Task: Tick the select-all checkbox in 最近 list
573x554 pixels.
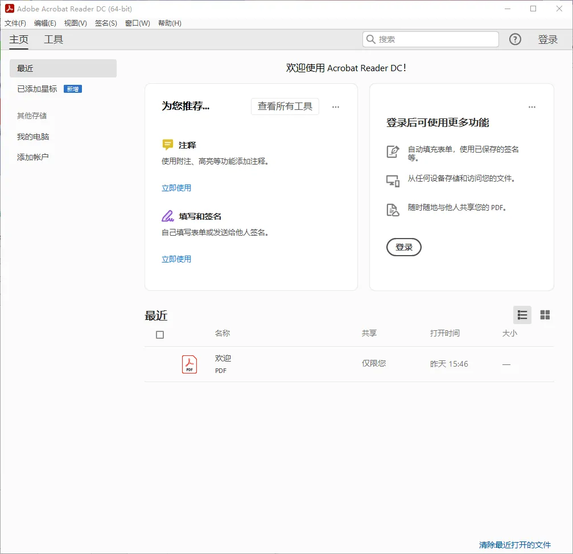Action: pos(160,335)
